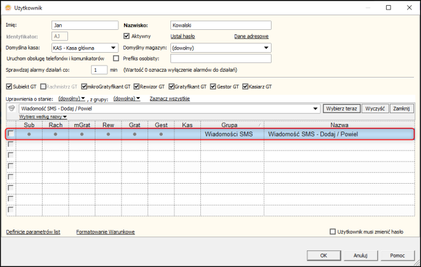
Task: Open Definicje parametrów list link
Action: tap(33, 232)
